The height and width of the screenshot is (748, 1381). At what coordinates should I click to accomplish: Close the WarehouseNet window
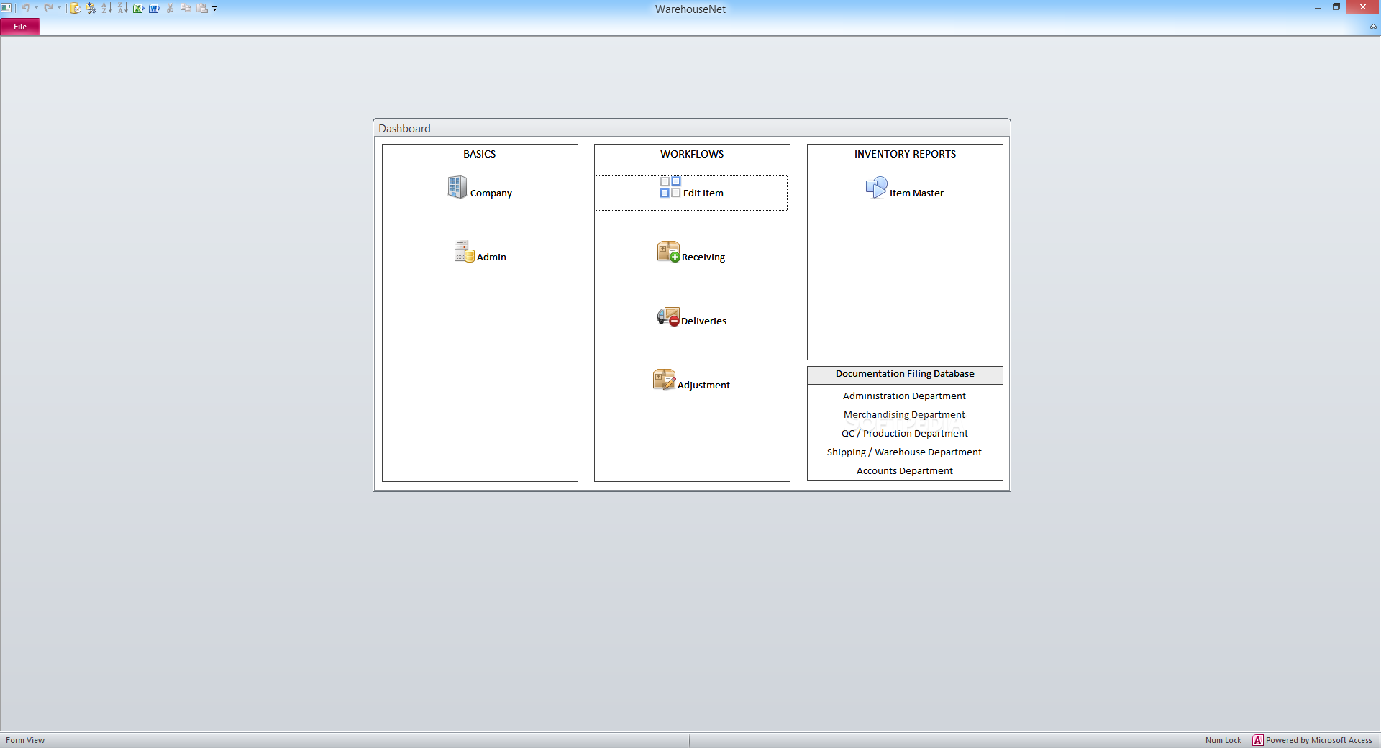point(1363,7)
